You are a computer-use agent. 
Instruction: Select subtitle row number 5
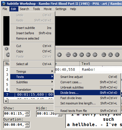(7, 85)
